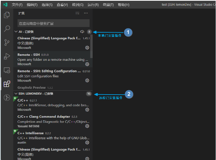Open the Source Control view

coord(7,42)
